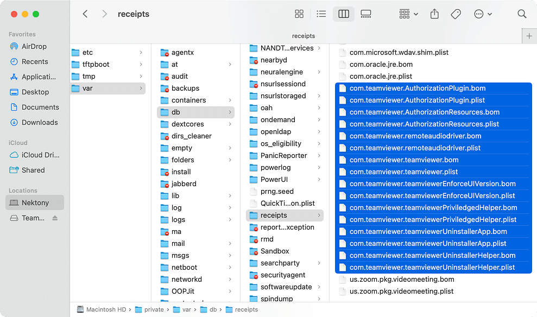Select the Team... disk in sidebar

27,218
